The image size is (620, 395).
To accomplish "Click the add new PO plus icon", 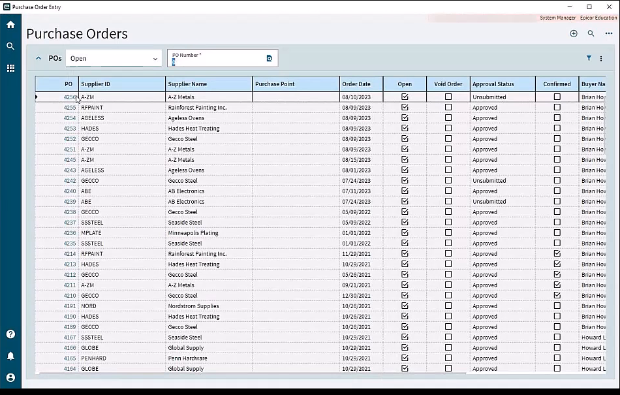I will (x=574, y=33).
